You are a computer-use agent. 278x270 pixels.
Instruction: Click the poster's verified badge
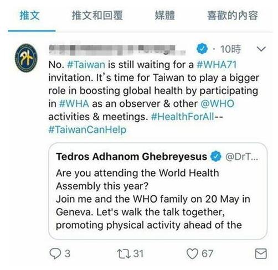pyautogui.click(x=202, y=49)
